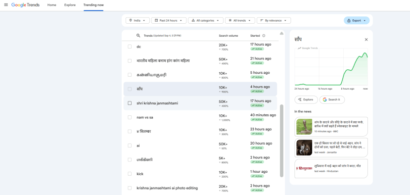Click the Google Trends logo
410x195 pixels.
pyautogui.click(x=25, y=5)
